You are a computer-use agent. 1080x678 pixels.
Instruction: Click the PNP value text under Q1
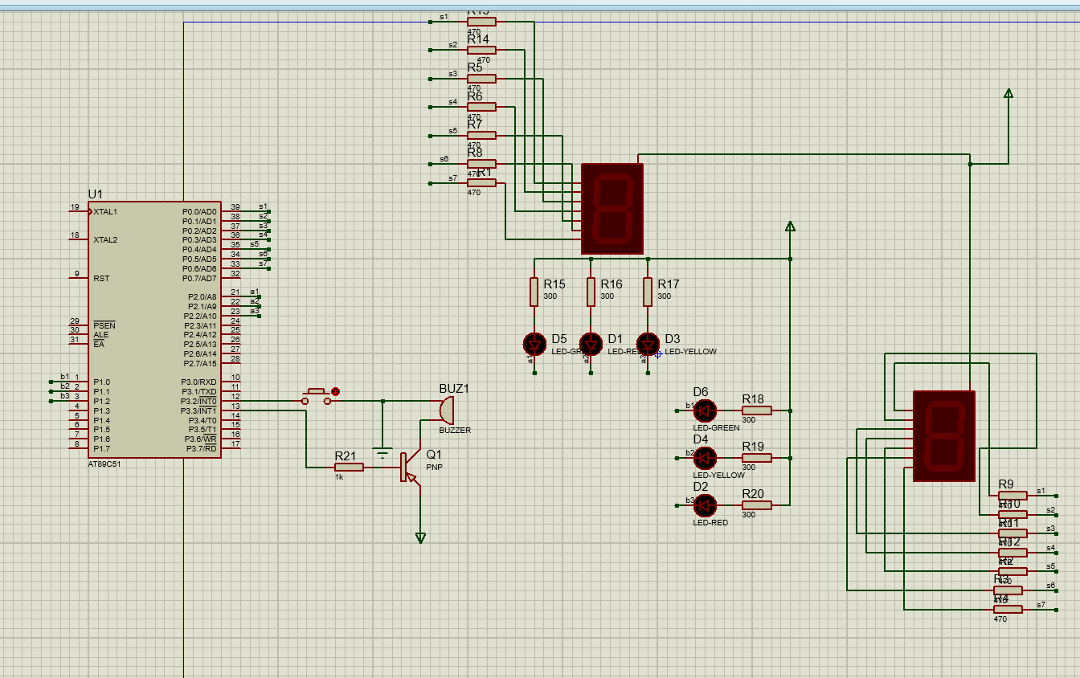tap(434, 467)
